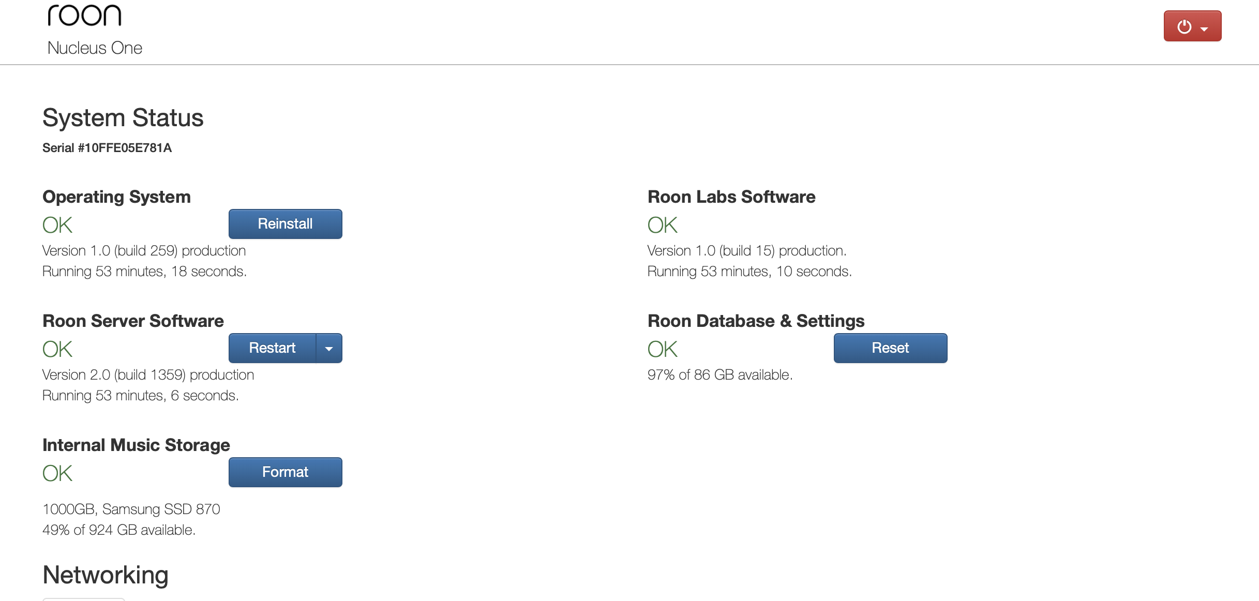Image resolution: width=1259 pixels, height=601 pixels.
Task: Click the Operating System heading
Action: (x=116, y=197)
